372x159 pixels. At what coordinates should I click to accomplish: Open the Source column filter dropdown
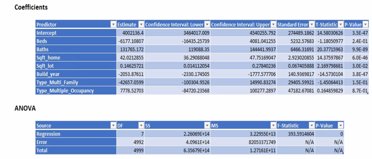(x=113, y=126)
